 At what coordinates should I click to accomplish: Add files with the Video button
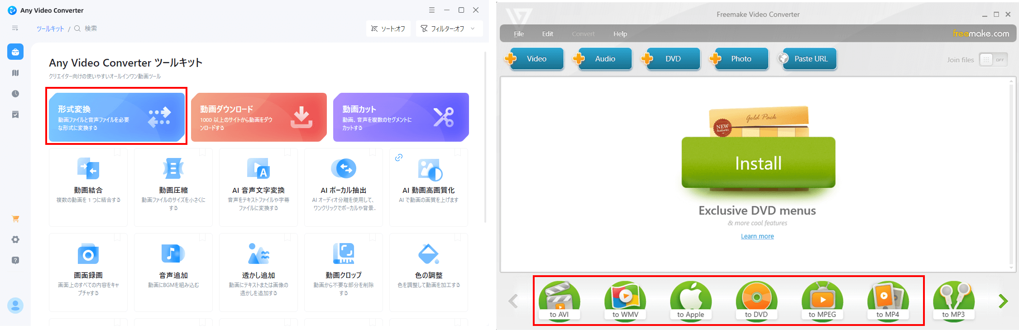click(534, 59)
